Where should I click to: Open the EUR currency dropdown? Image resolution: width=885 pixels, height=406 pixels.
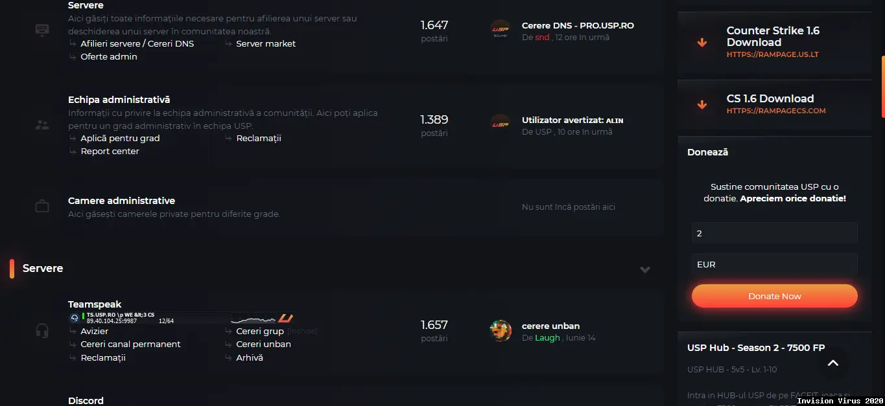[x=775, y=264]
